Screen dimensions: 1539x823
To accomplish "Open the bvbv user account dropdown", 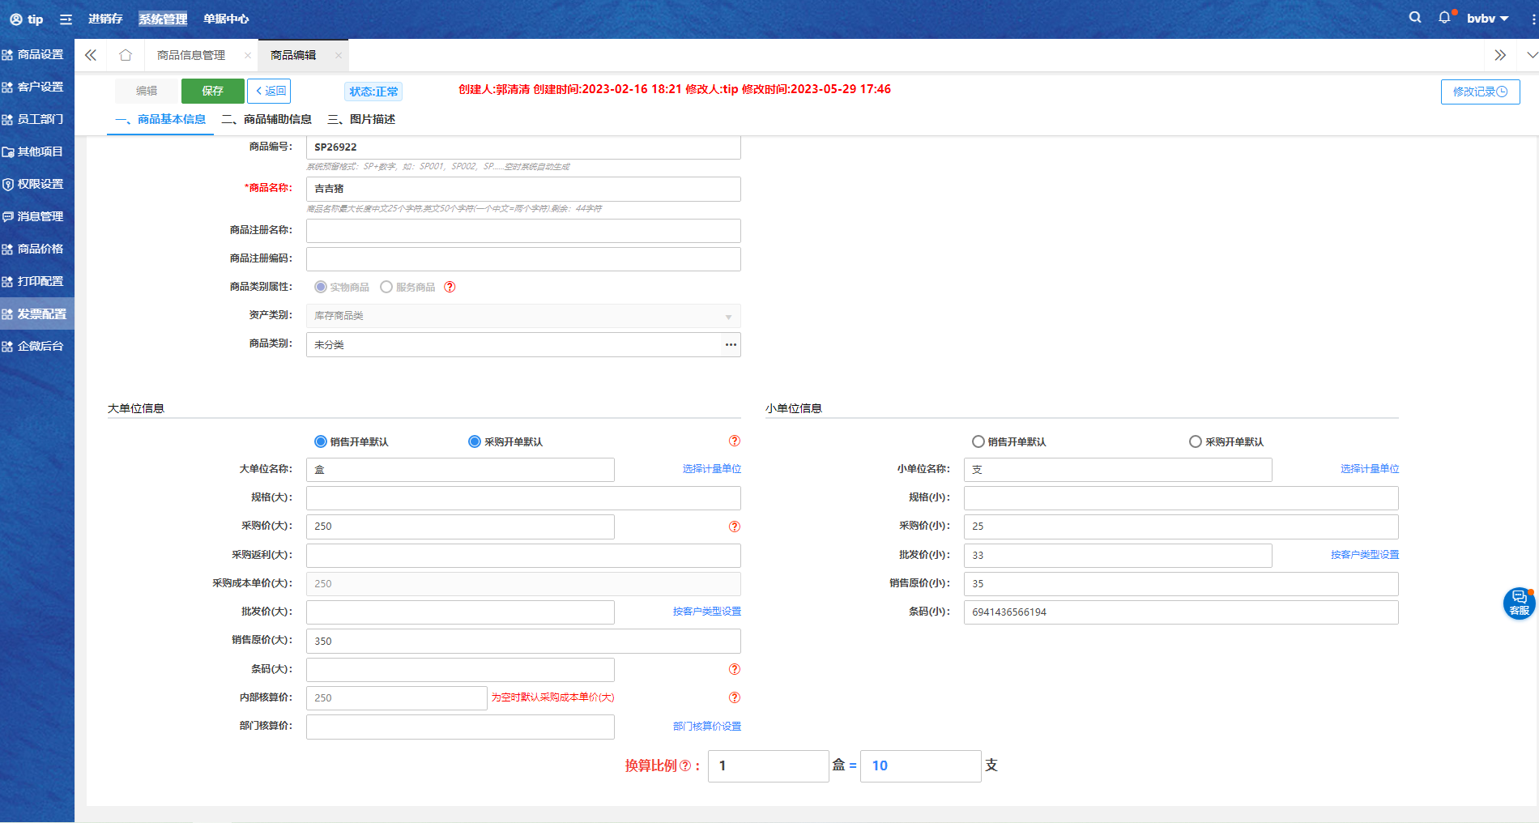I will coord(1487,19).
